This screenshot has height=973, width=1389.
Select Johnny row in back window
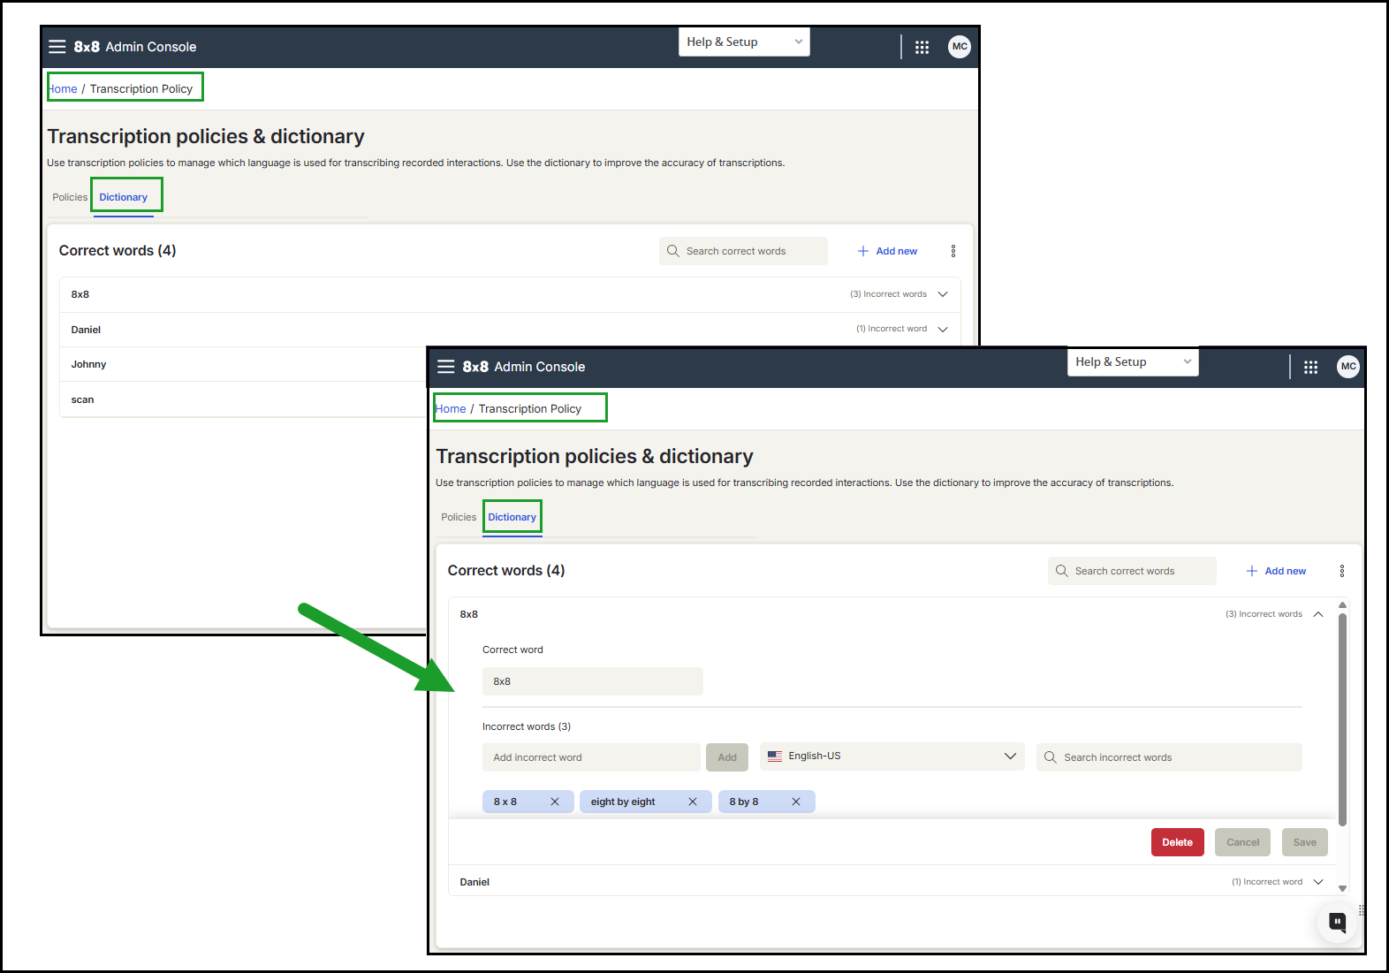click(243, 364)
